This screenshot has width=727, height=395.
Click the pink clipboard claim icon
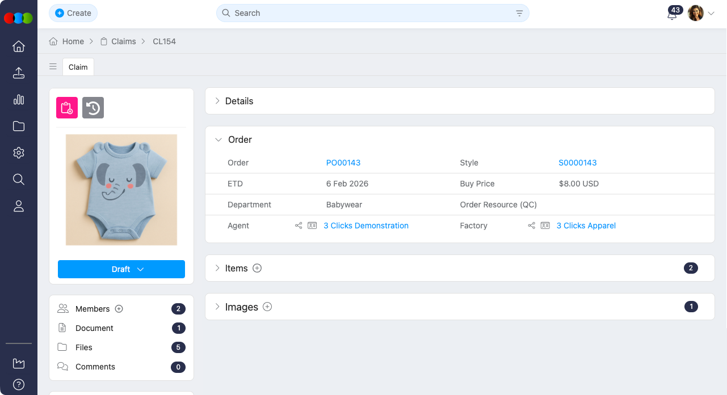(66, 108)
